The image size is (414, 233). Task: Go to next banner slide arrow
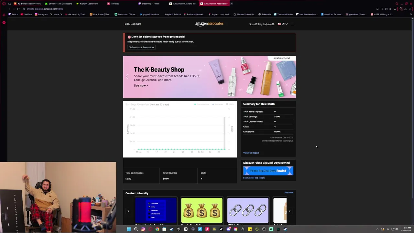point(291,77)
